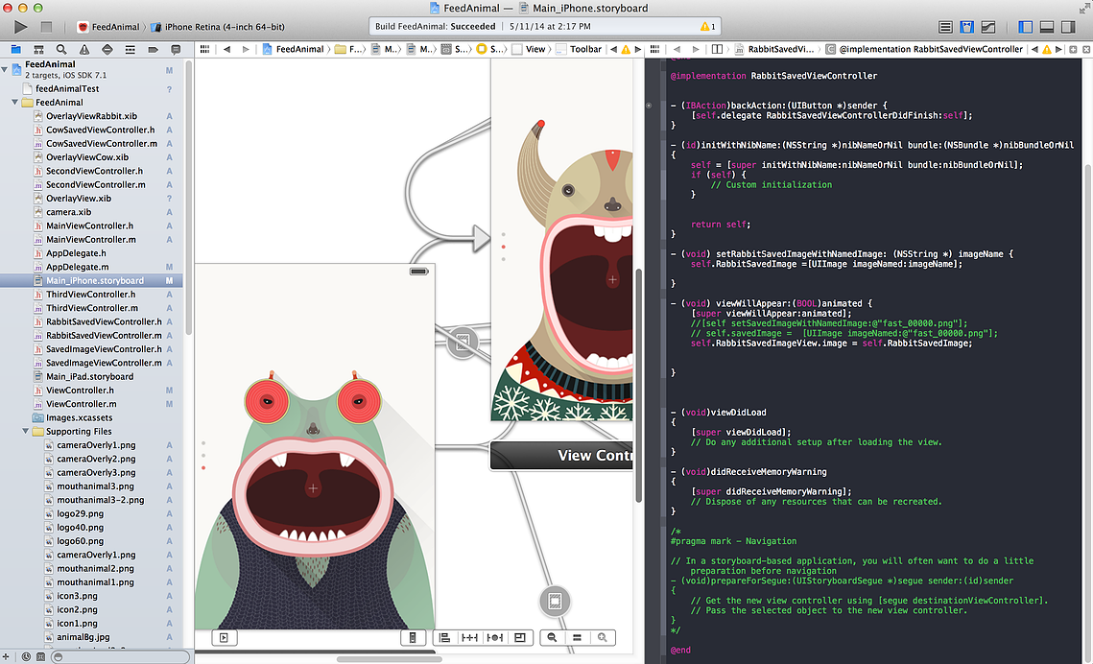
Task: Toggle the Utilities panel visibility
Action: pos(1069,27)
